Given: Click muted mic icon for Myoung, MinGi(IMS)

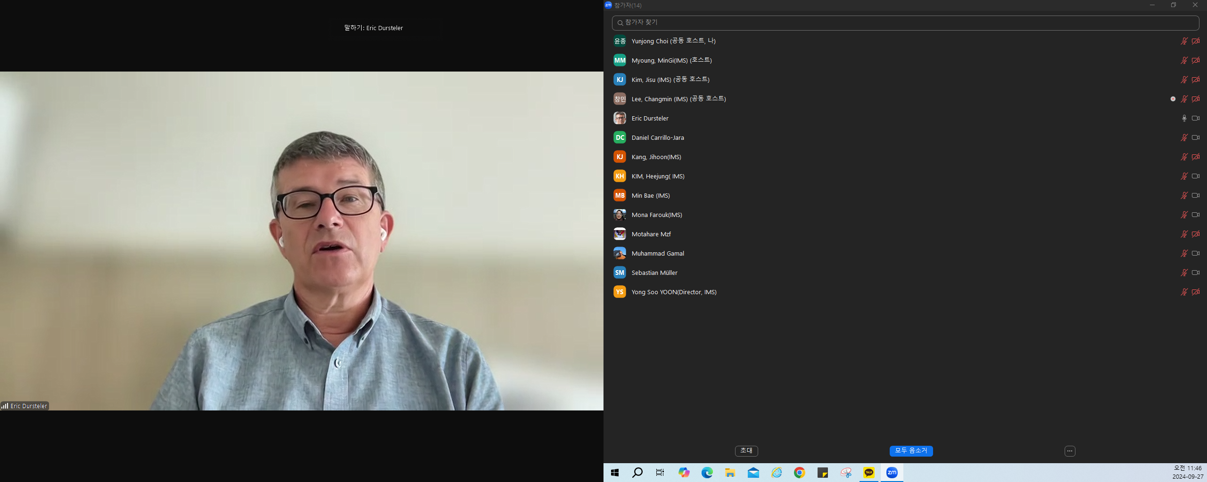Looking at the screenshot, I should [x=1184, y=60].
